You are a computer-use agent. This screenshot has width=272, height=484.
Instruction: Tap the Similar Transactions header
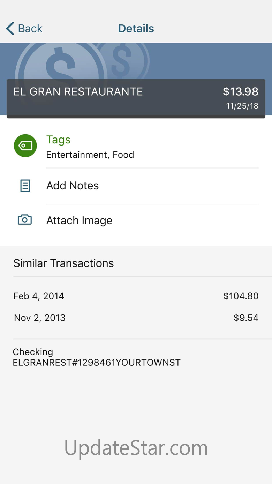[63, 263]
